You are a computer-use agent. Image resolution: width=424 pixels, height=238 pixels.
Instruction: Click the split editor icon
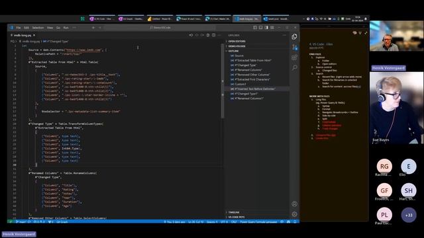click(x=213, y=35)
